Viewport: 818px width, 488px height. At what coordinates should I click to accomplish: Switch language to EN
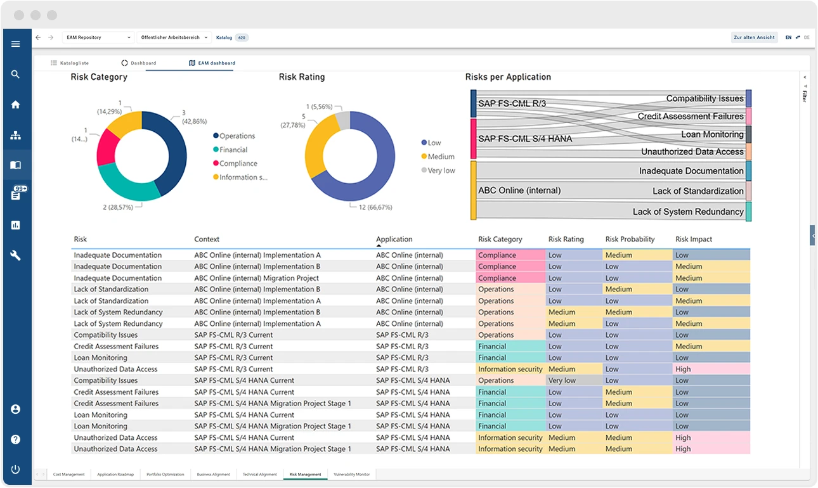point(789,37)
